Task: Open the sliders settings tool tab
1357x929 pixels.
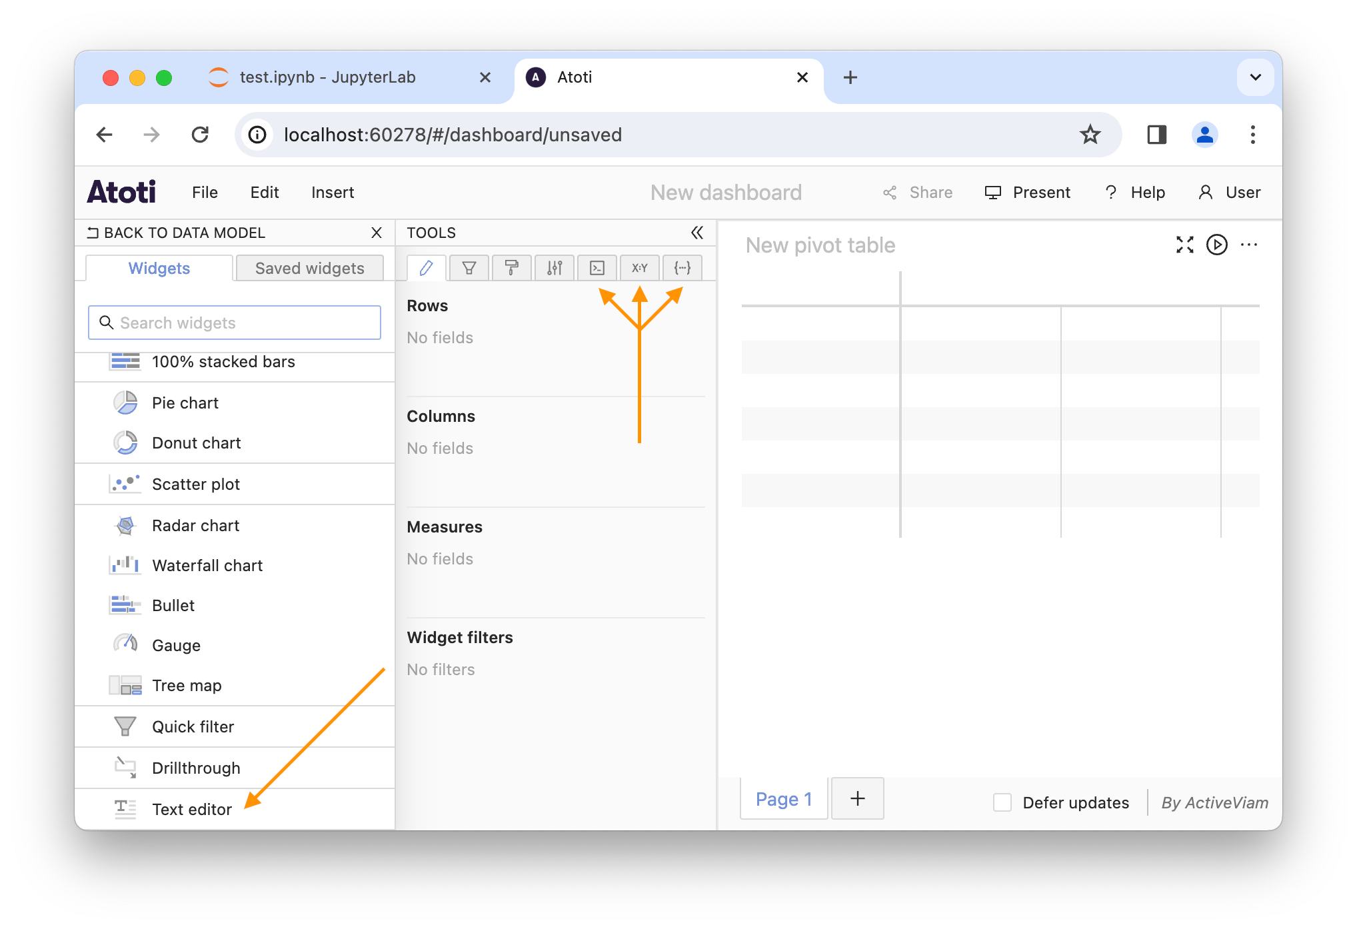Action: coord(554,268)
